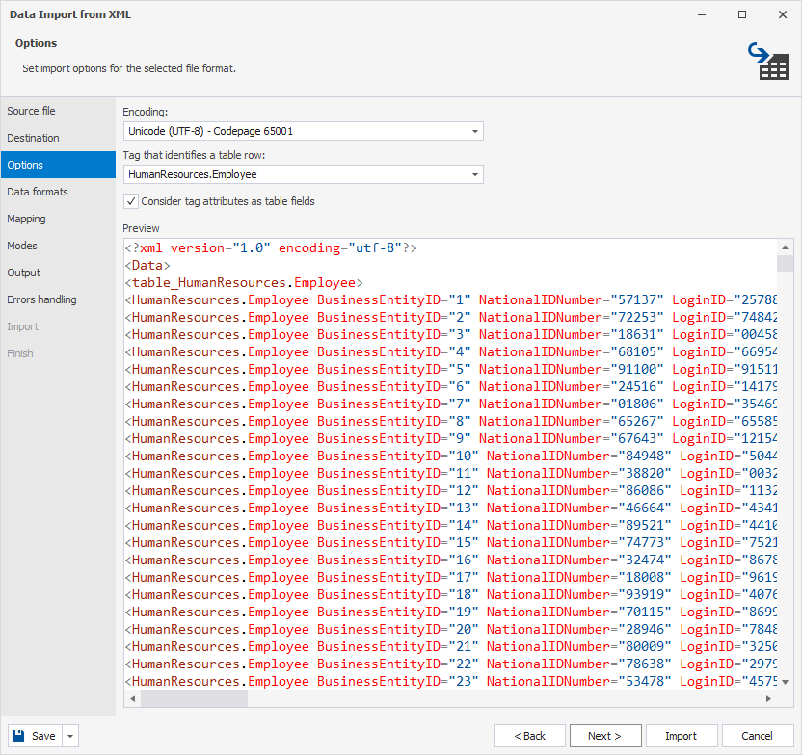Screen dimensions: 802x755
Task: Click the <Data> line in preview
Action: tap(147, 266)
